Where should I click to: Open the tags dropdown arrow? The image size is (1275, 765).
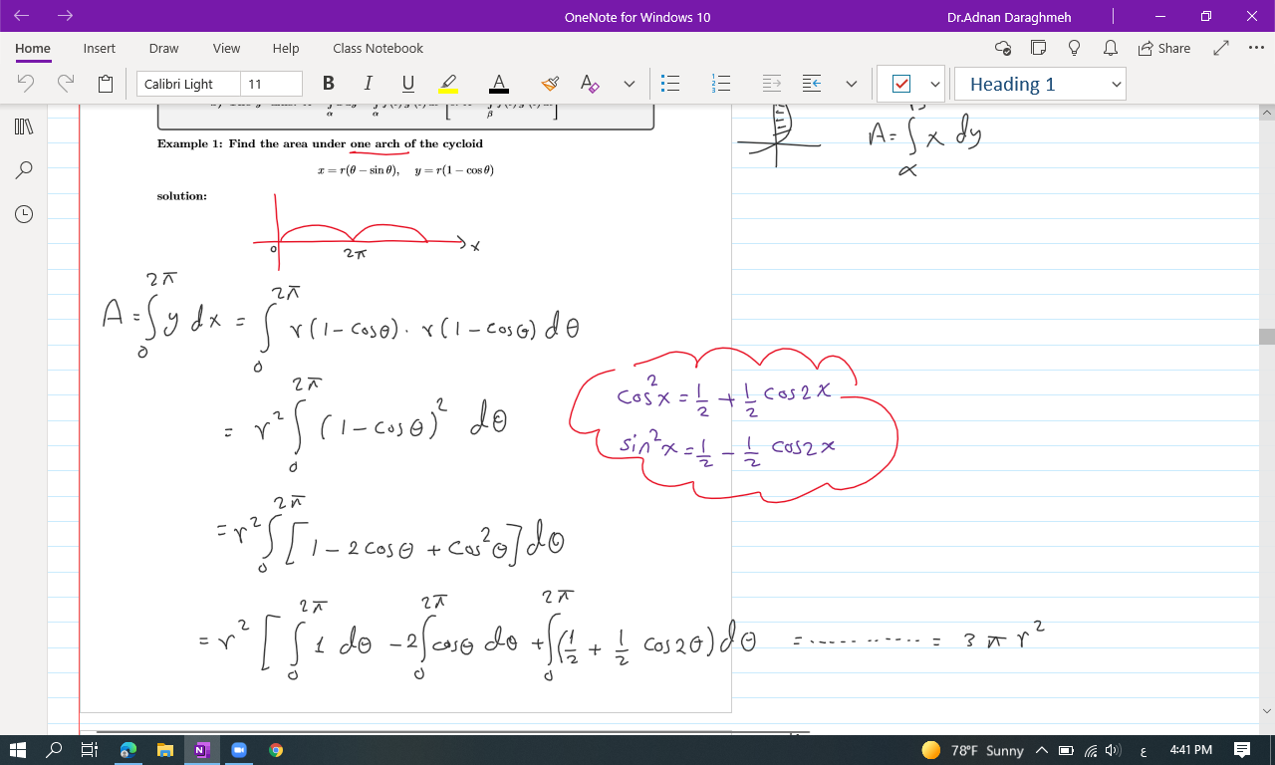tap(935, 85)
